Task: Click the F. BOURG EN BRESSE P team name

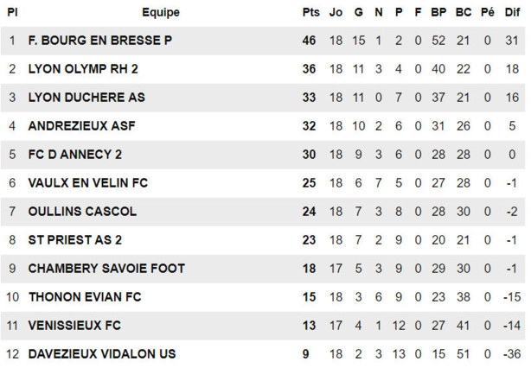Action: click(x=99, y=41)
